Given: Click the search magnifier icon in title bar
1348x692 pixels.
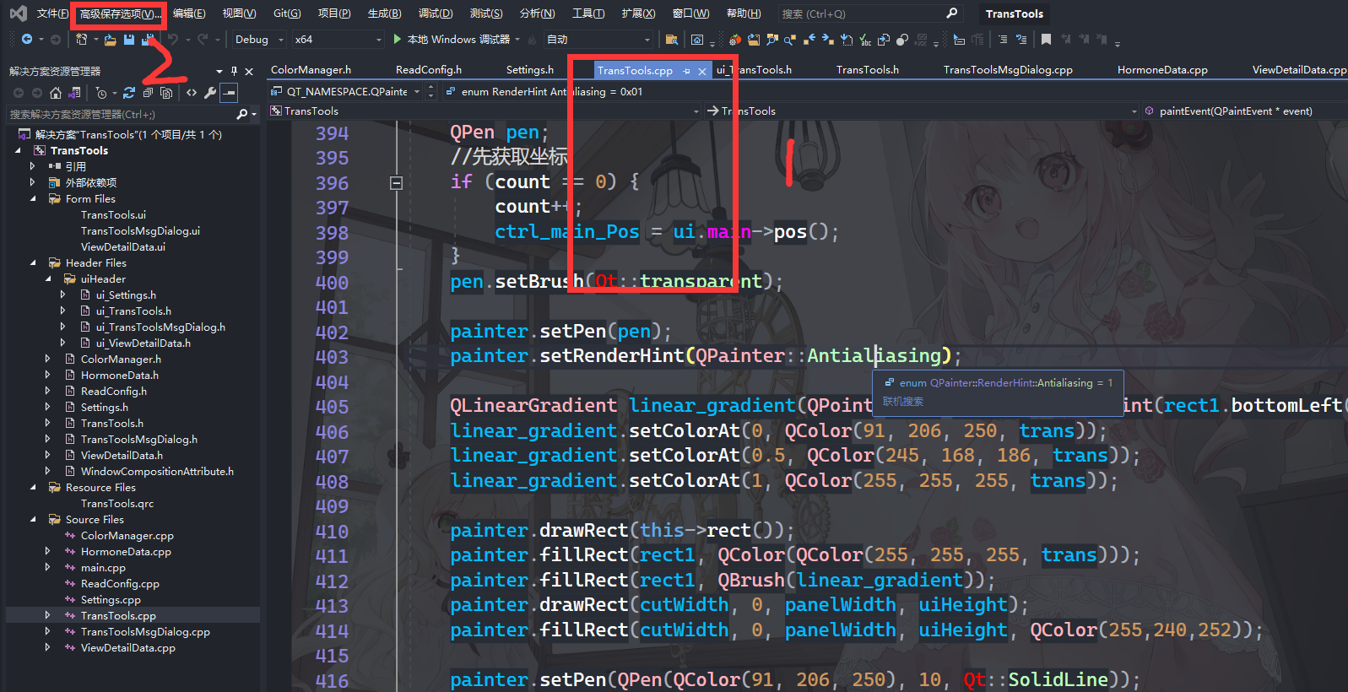Looking at the screenshot, I should point(951,14).
